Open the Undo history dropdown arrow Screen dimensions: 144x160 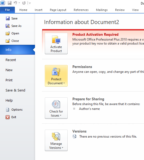[19, 3]
